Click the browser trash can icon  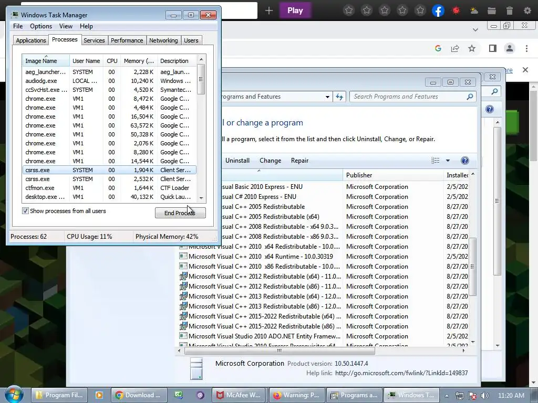pos(510,10)
